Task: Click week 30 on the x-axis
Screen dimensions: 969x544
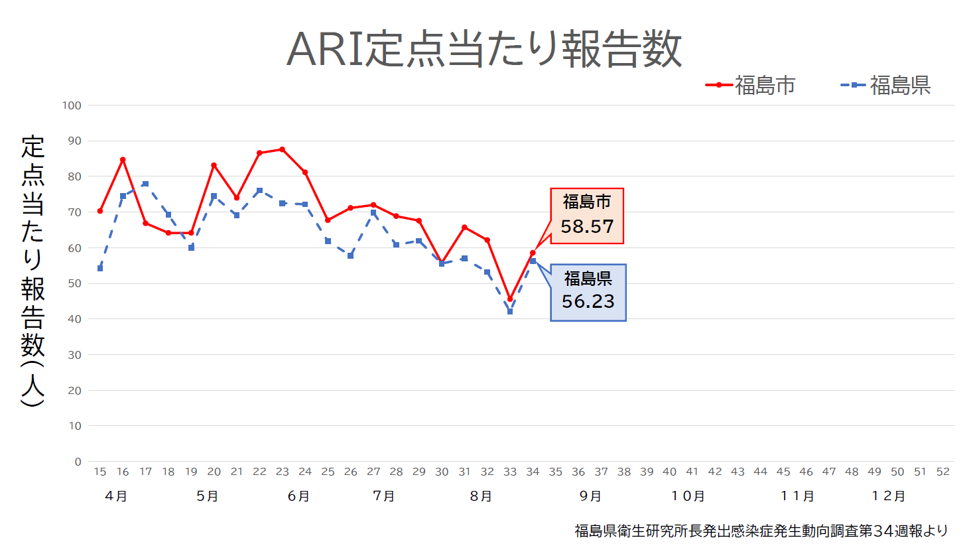Action: point(442,472)
